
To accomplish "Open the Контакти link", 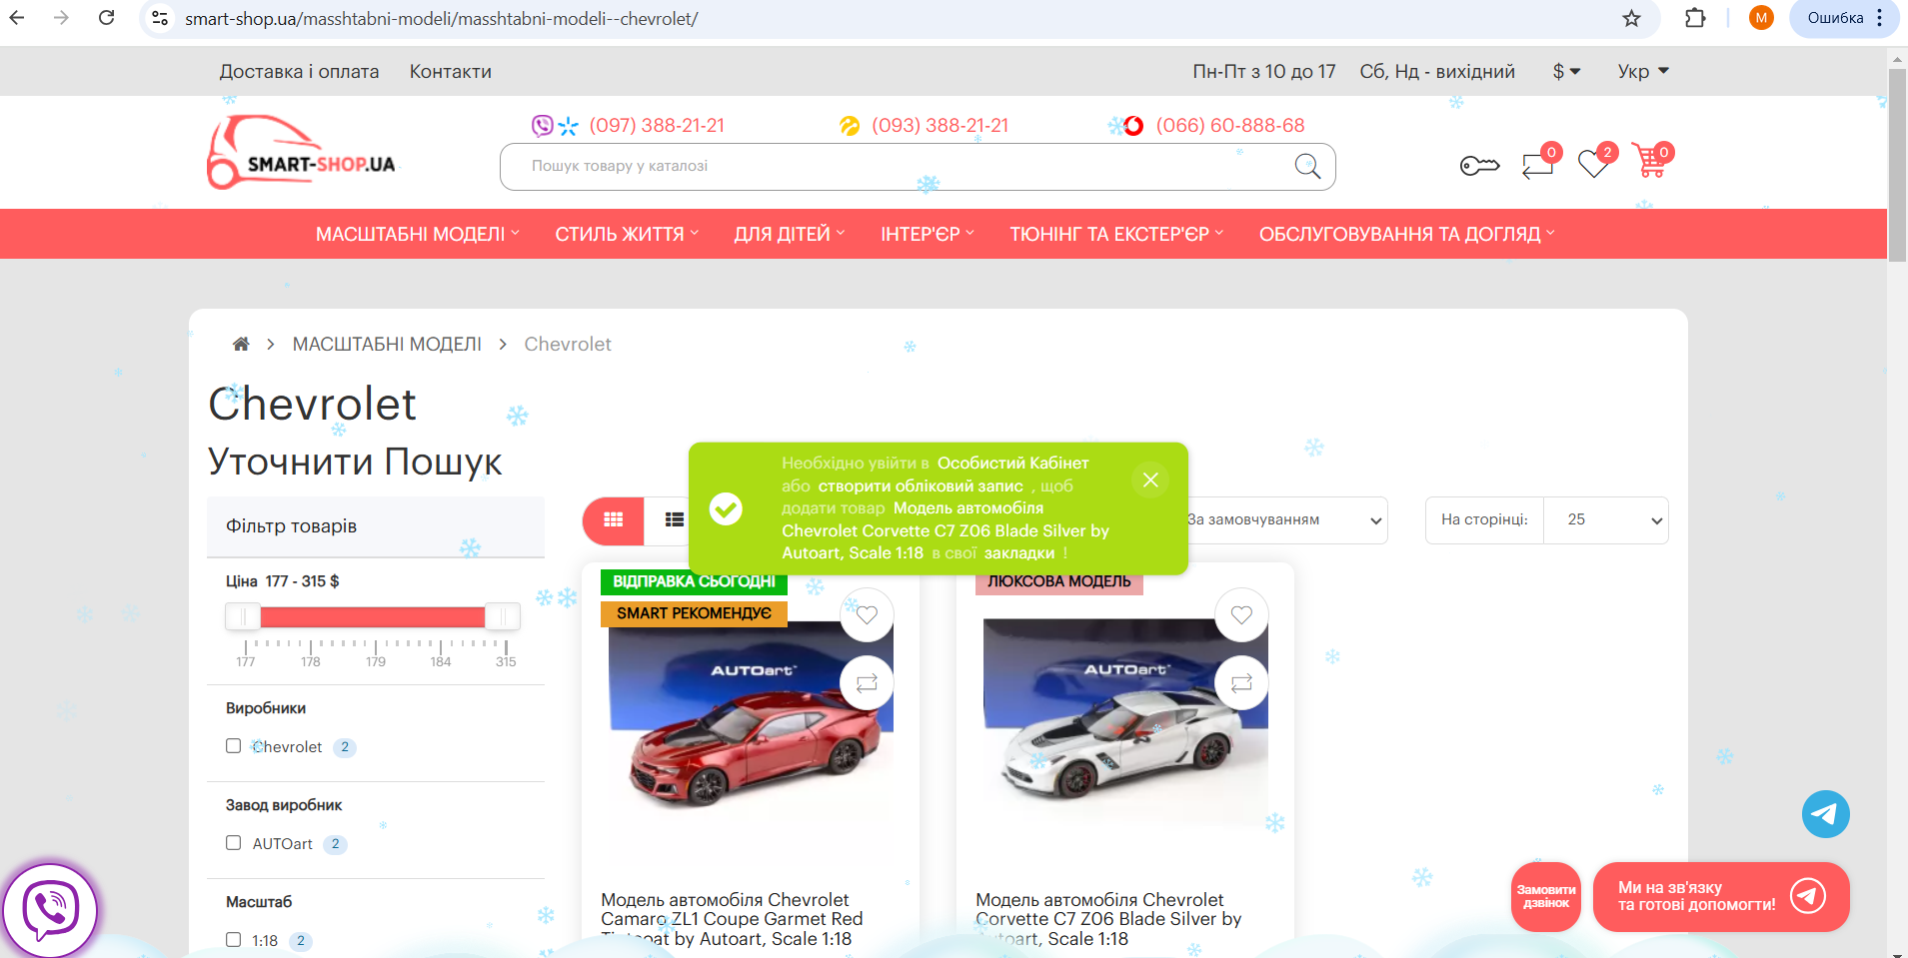I will (451, 71).
